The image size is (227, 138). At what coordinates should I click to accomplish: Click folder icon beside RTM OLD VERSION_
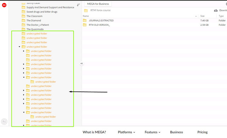pos(85,25)
